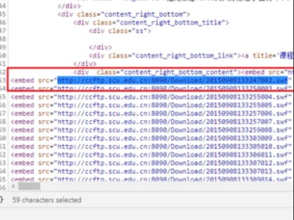Click the embed URL ending in 255005.swf
294x220 pixels.
coord(173,105)
